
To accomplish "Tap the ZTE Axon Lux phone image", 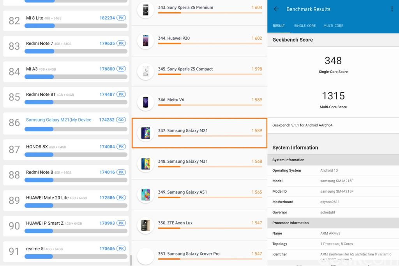I will pos(146,225).
